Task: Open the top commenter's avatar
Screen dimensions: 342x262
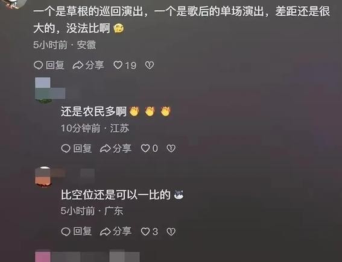Action: click(13, 4)
